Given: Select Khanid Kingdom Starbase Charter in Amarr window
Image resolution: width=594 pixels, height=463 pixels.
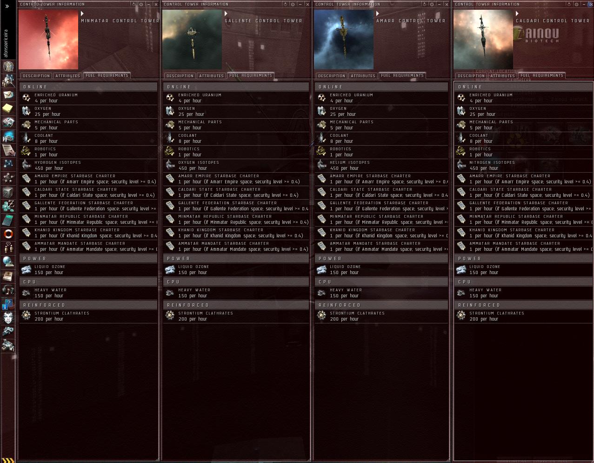Looking at the screenshot, I should coord(381,233).
